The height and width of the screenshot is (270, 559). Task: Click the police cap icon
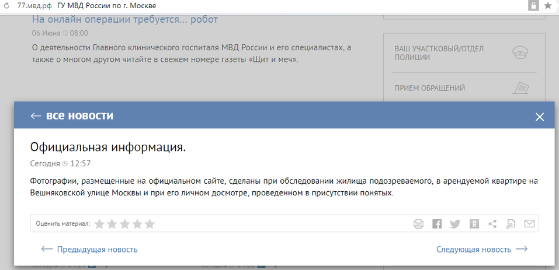click(x=520, y=52)
